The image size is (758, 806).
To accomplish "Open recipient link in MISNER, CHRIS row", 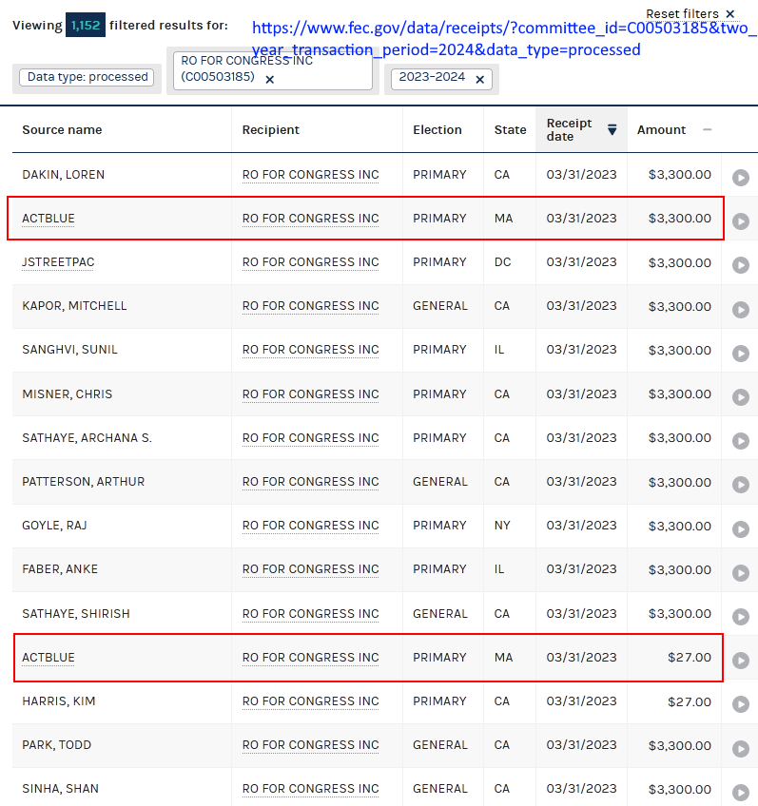I will point(311,394).
